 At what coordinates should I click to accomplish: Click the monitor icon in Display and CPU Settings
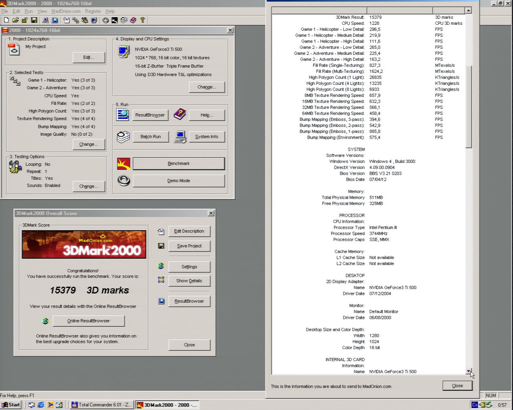coord(124,52)
